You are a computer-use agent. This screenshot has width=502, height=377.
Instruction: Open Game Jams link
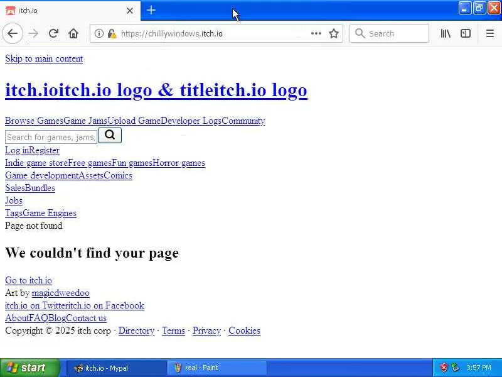pos(85,121)
